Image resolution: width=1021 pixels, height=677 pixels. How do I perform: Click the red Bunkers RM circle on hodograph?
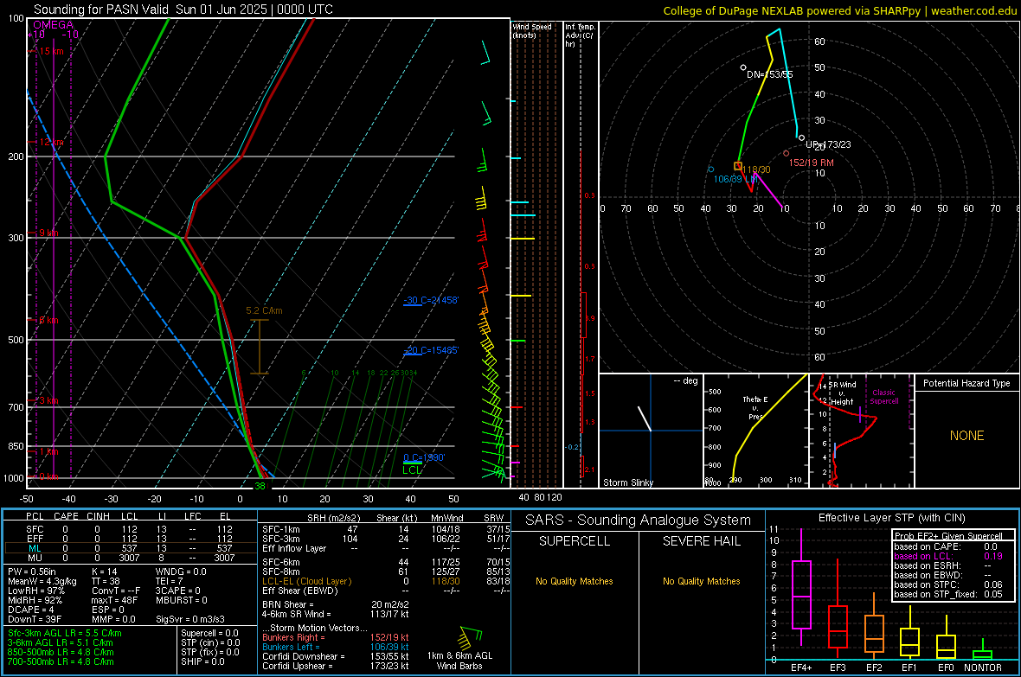786,154
